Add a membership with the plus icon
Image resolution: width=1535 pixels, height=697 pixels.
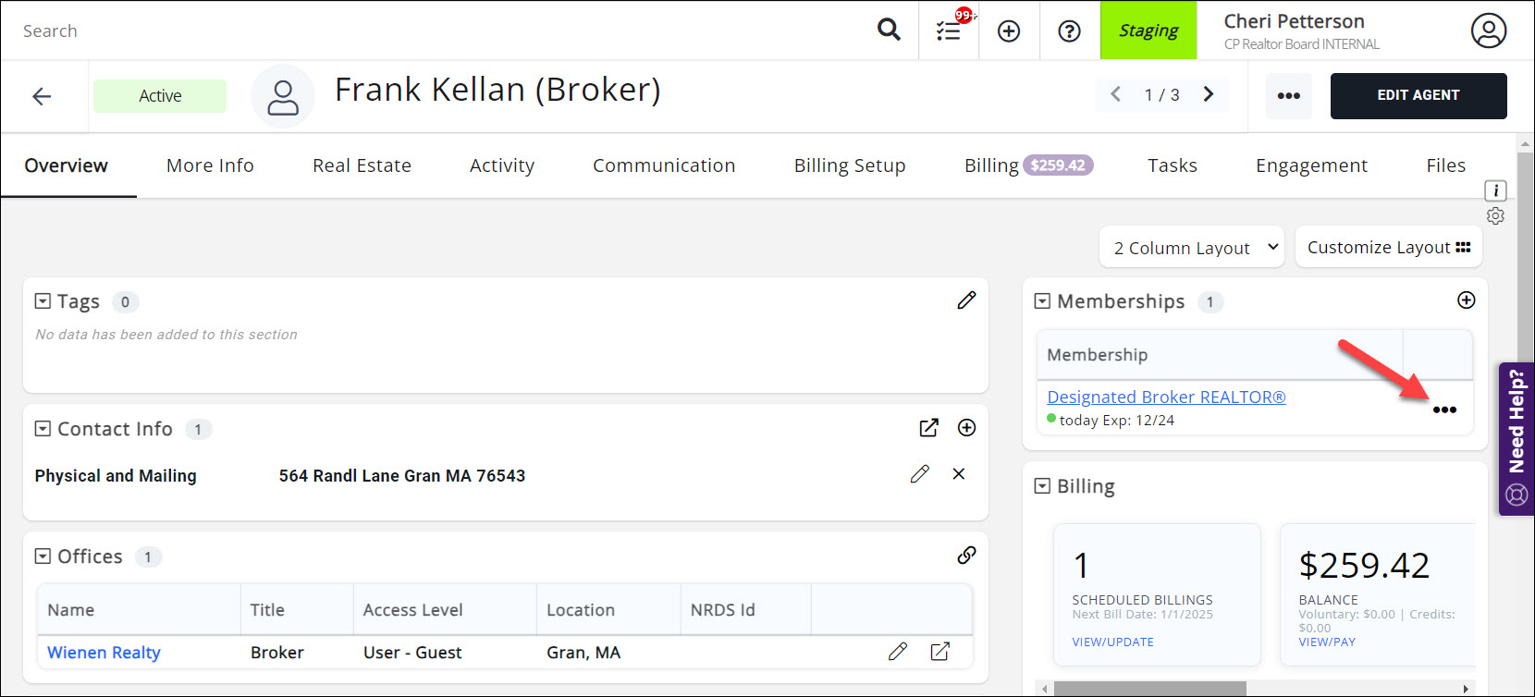tap(1467, 300)
